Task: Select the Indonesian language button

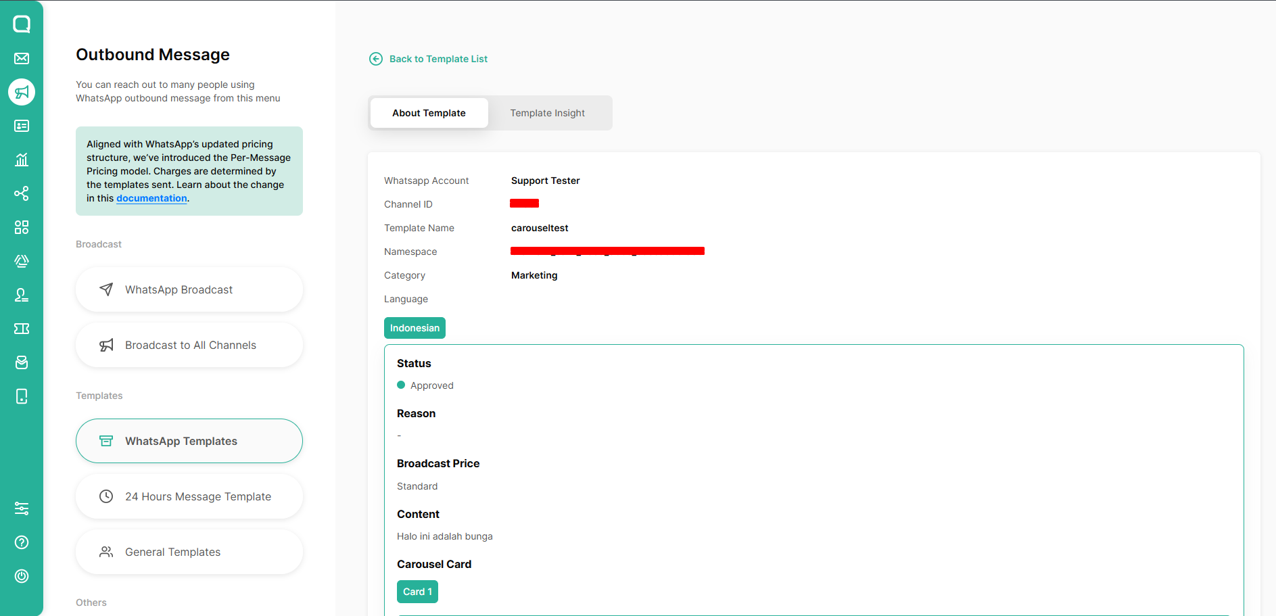Action: (x=415, y=328)
